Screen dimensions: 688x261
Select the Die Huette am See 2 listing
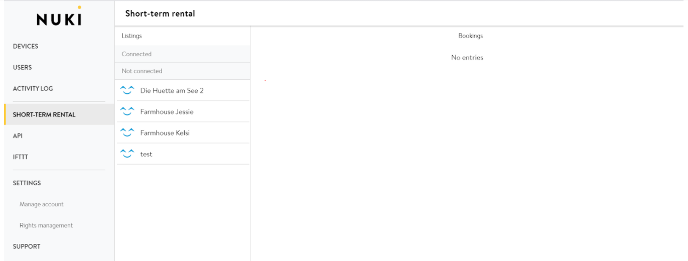[x=172, y=91]
